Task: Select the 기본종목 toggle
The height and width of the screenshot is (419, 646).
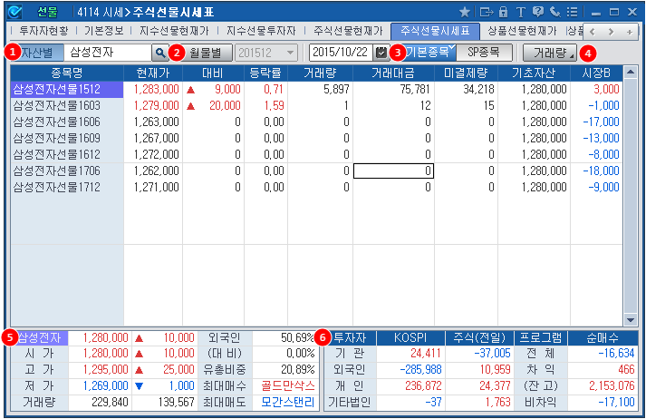Action: coord(428,53)
